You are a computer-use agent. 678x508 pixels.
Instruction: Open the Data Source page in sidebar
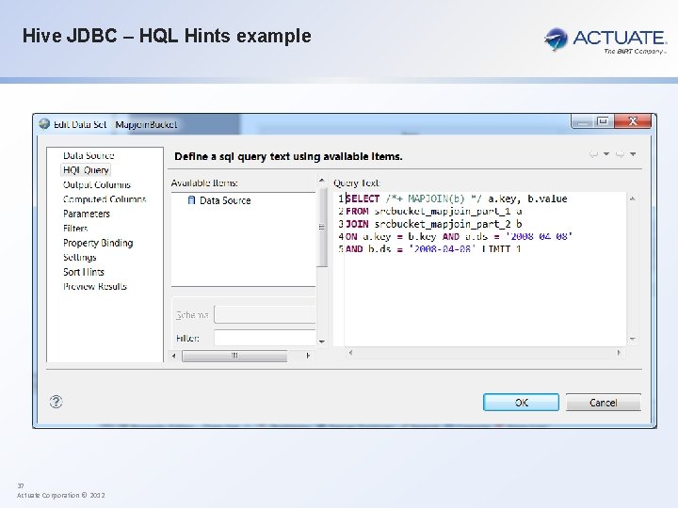[x=89, y=155]
